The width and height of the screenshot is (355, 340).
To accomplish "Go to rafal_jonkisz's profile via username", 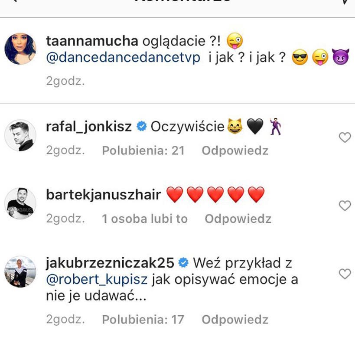I will pyautogui.click(x=89, y=127).
